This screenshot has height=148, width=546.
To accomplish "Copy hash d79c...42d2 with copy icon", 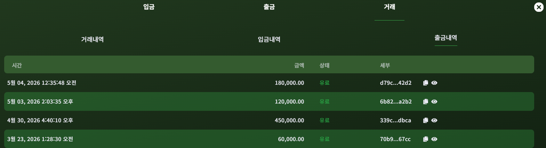I will pos(425,83).
